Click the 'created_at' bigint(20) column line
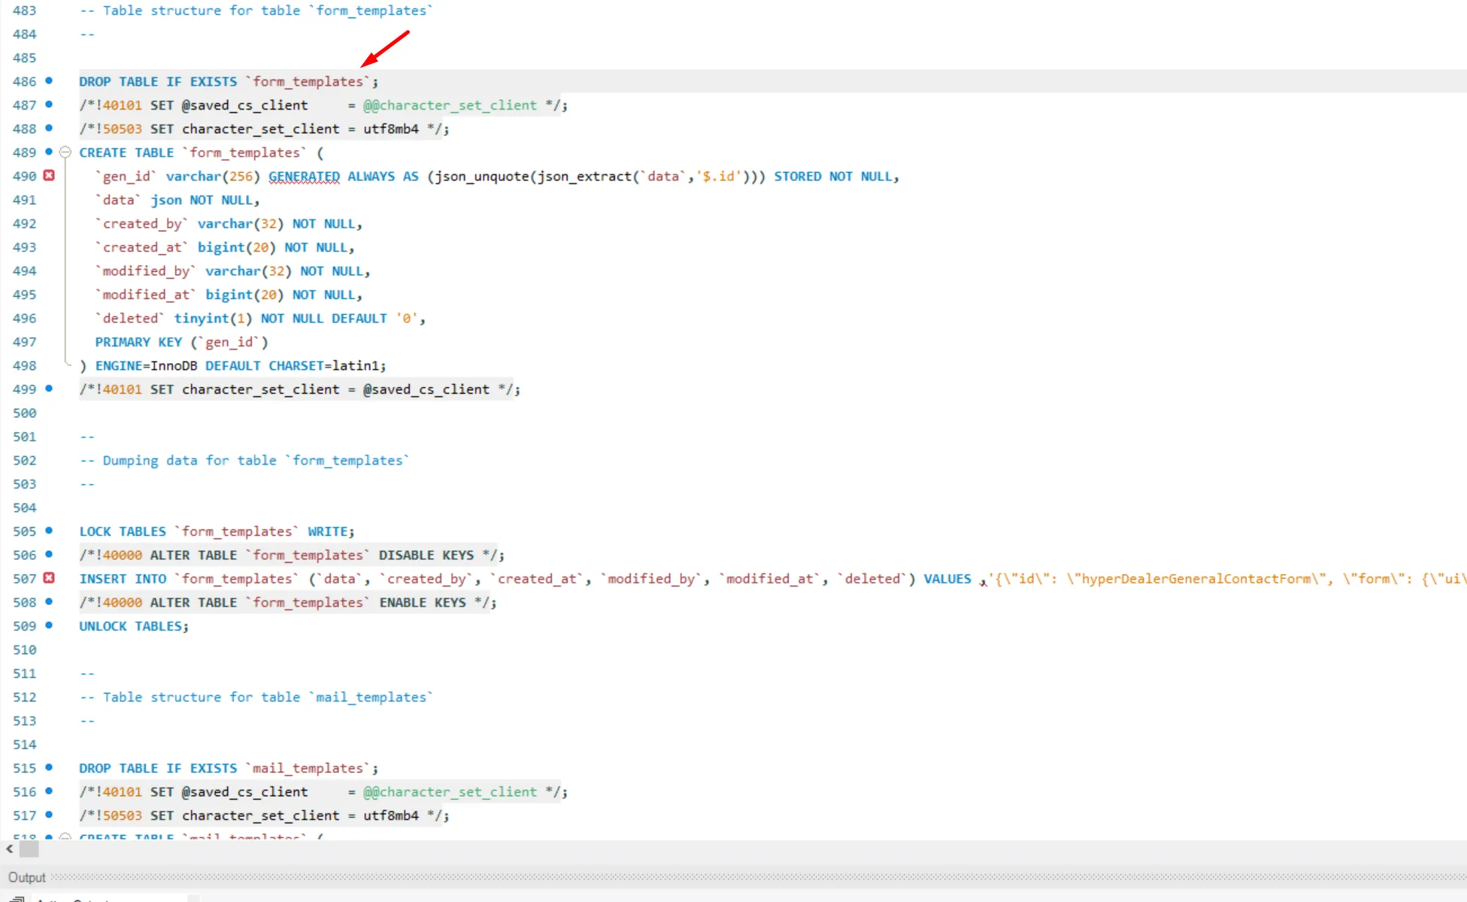 click(x=225, y=247)
